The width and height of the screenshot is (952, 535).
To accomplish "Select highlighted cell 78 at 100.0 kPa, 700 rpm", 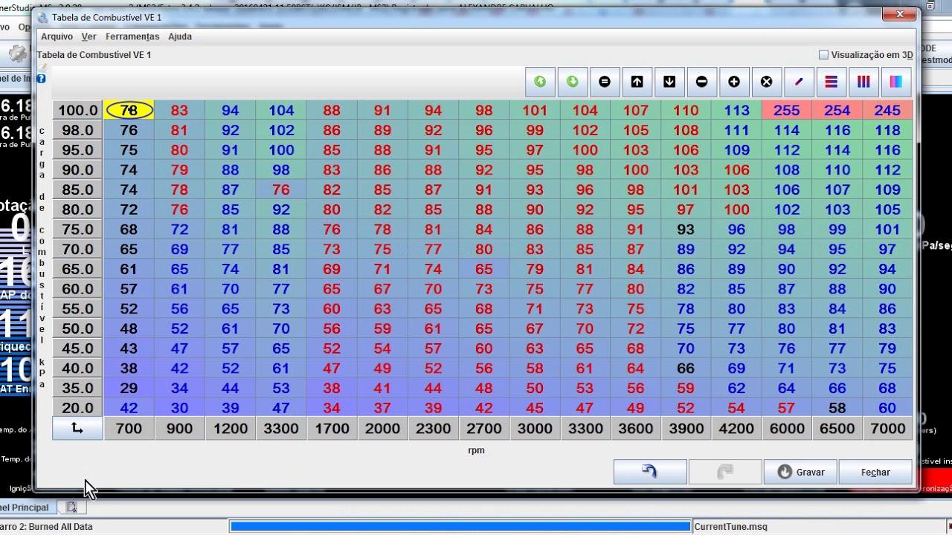I will click(129, 110).
